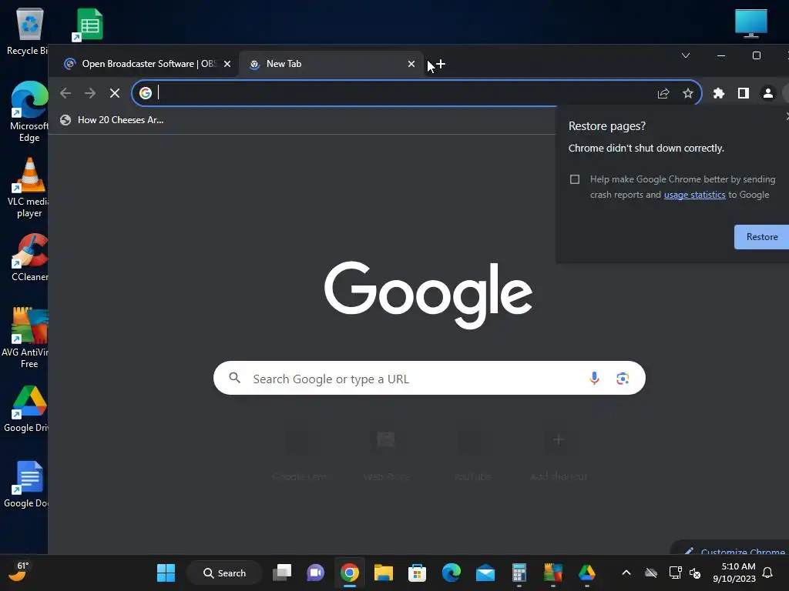Select the New Tab tab
The width and height of the screenshot is (789, 591).
[331, 64]
